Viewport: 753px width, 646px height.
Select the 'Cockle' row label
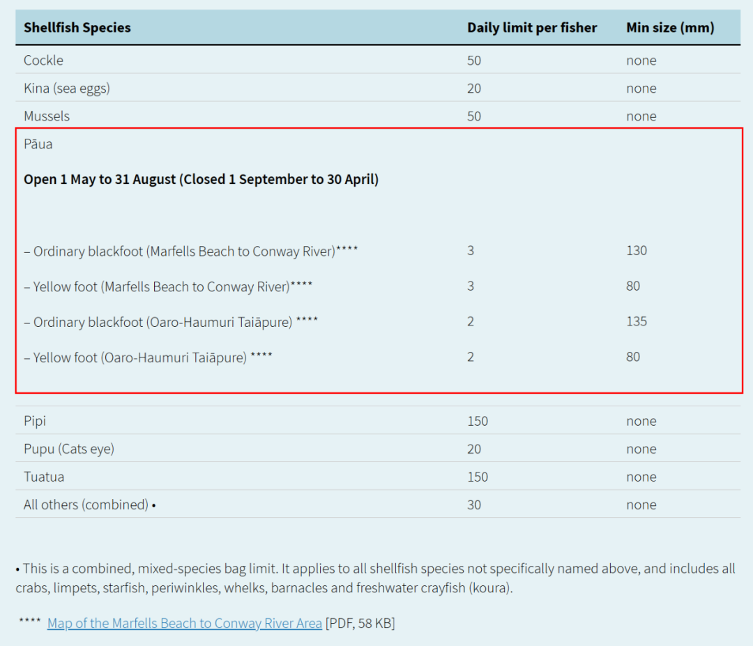[x=43, y=60]
